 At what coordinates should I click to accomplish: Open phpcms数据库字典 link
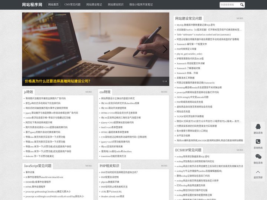pos(110,182)
